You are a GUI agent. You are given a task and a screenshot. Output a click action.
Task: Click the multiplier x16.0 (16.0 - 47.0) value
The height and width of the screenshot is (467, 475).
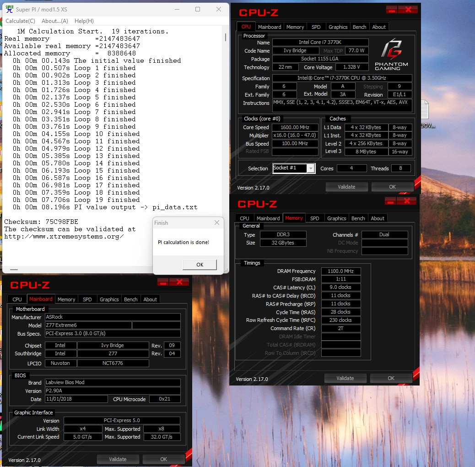[295, 135]
